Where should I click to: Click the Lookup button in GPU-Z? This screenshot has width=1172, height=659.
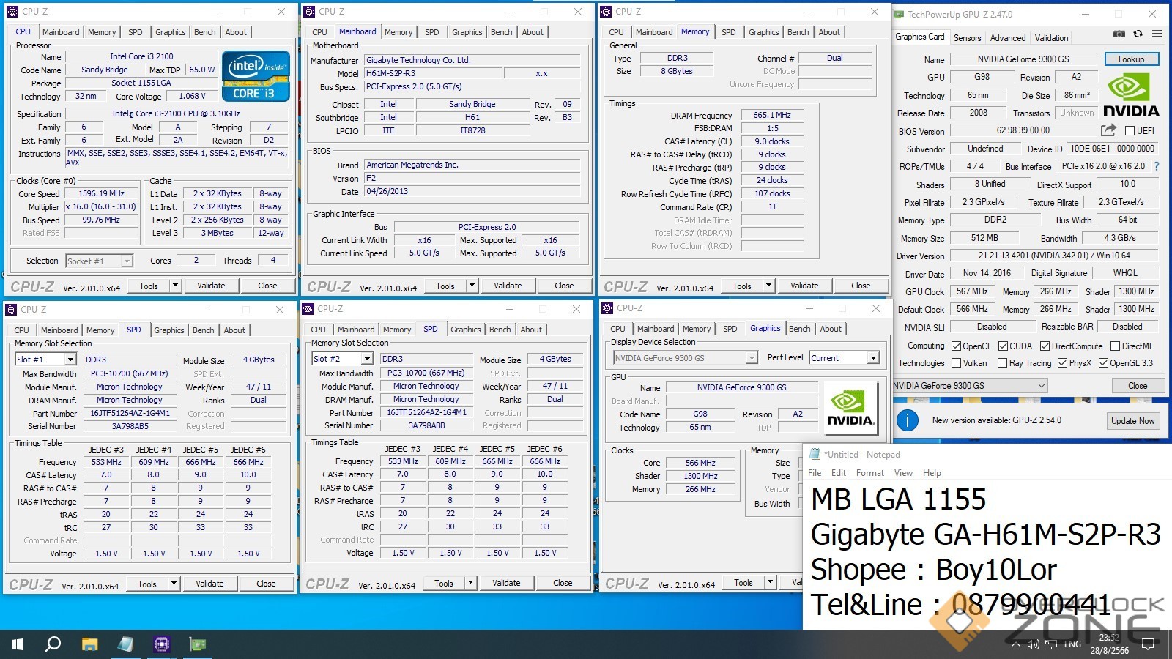(1130, 59)
